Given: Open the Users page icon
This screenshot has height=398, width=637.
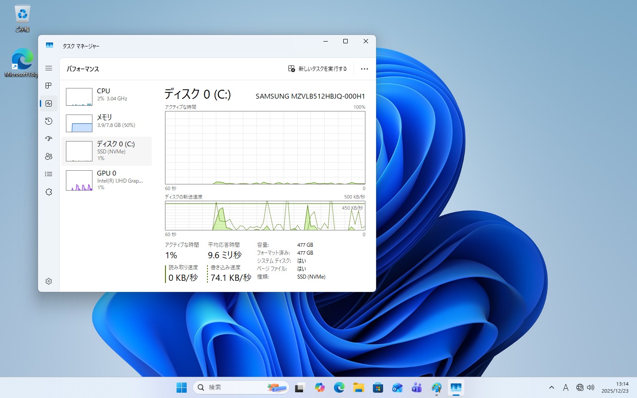Looking at the screenshot, I should click(49, 157).
